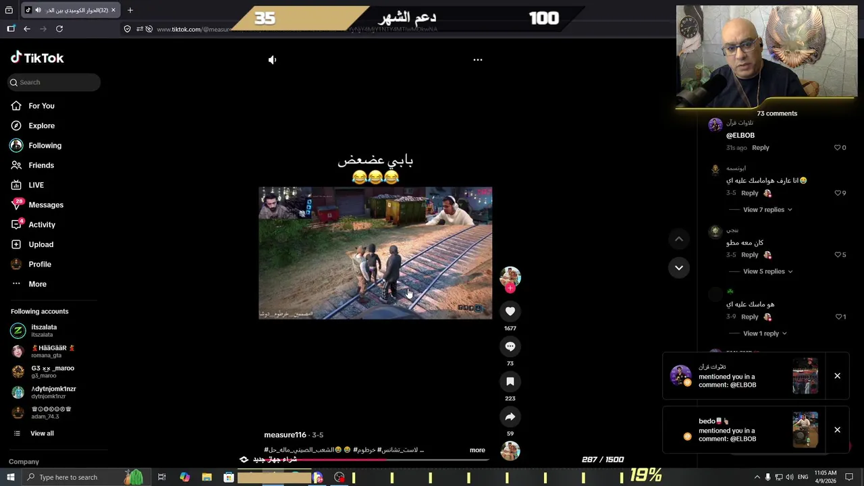Open Task View on the taskbar
This screenshot has width=864, height=486.
tap(162, 477)
